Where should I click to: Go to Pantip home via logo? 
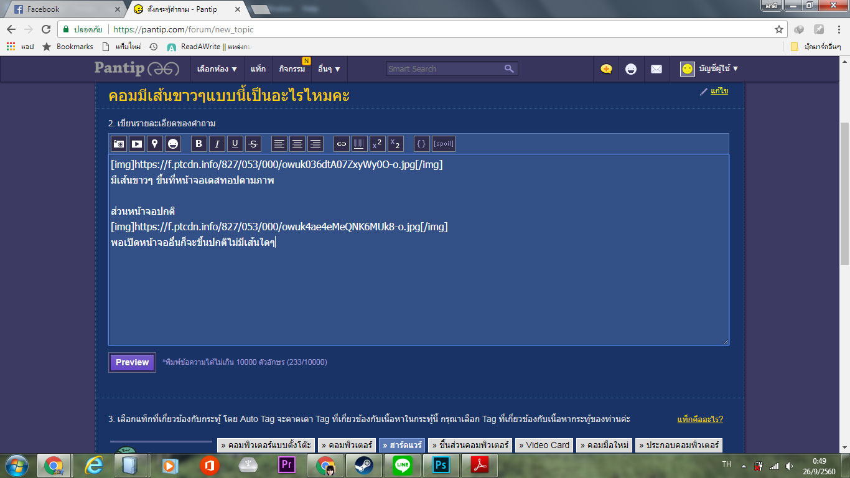(137, 68)
